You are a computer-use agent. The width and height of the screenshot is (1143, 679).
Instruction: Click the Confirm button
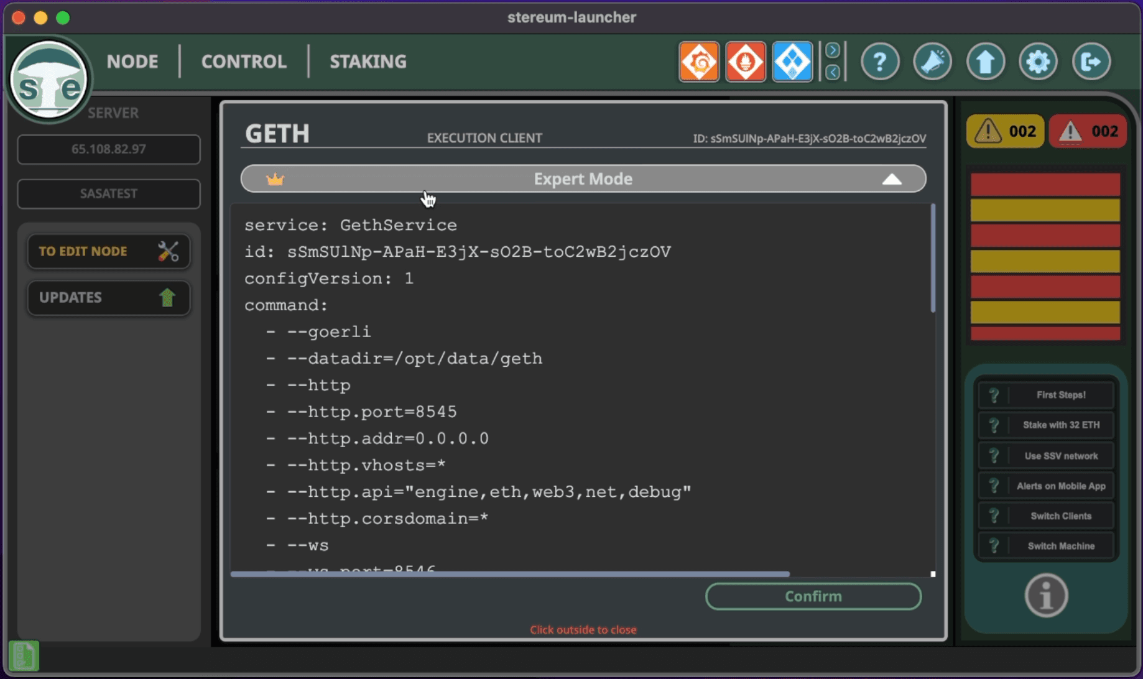813,596
